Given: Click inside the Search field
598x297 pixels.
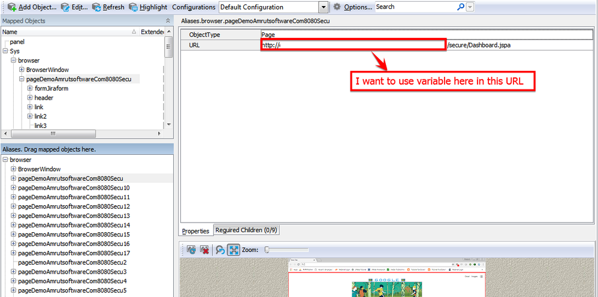Looking at the screenshot, I should (x=415, y=7).
